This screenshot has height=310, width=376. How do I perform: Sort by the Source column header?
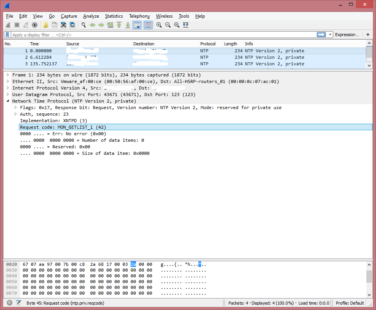[x=98, y=44]
